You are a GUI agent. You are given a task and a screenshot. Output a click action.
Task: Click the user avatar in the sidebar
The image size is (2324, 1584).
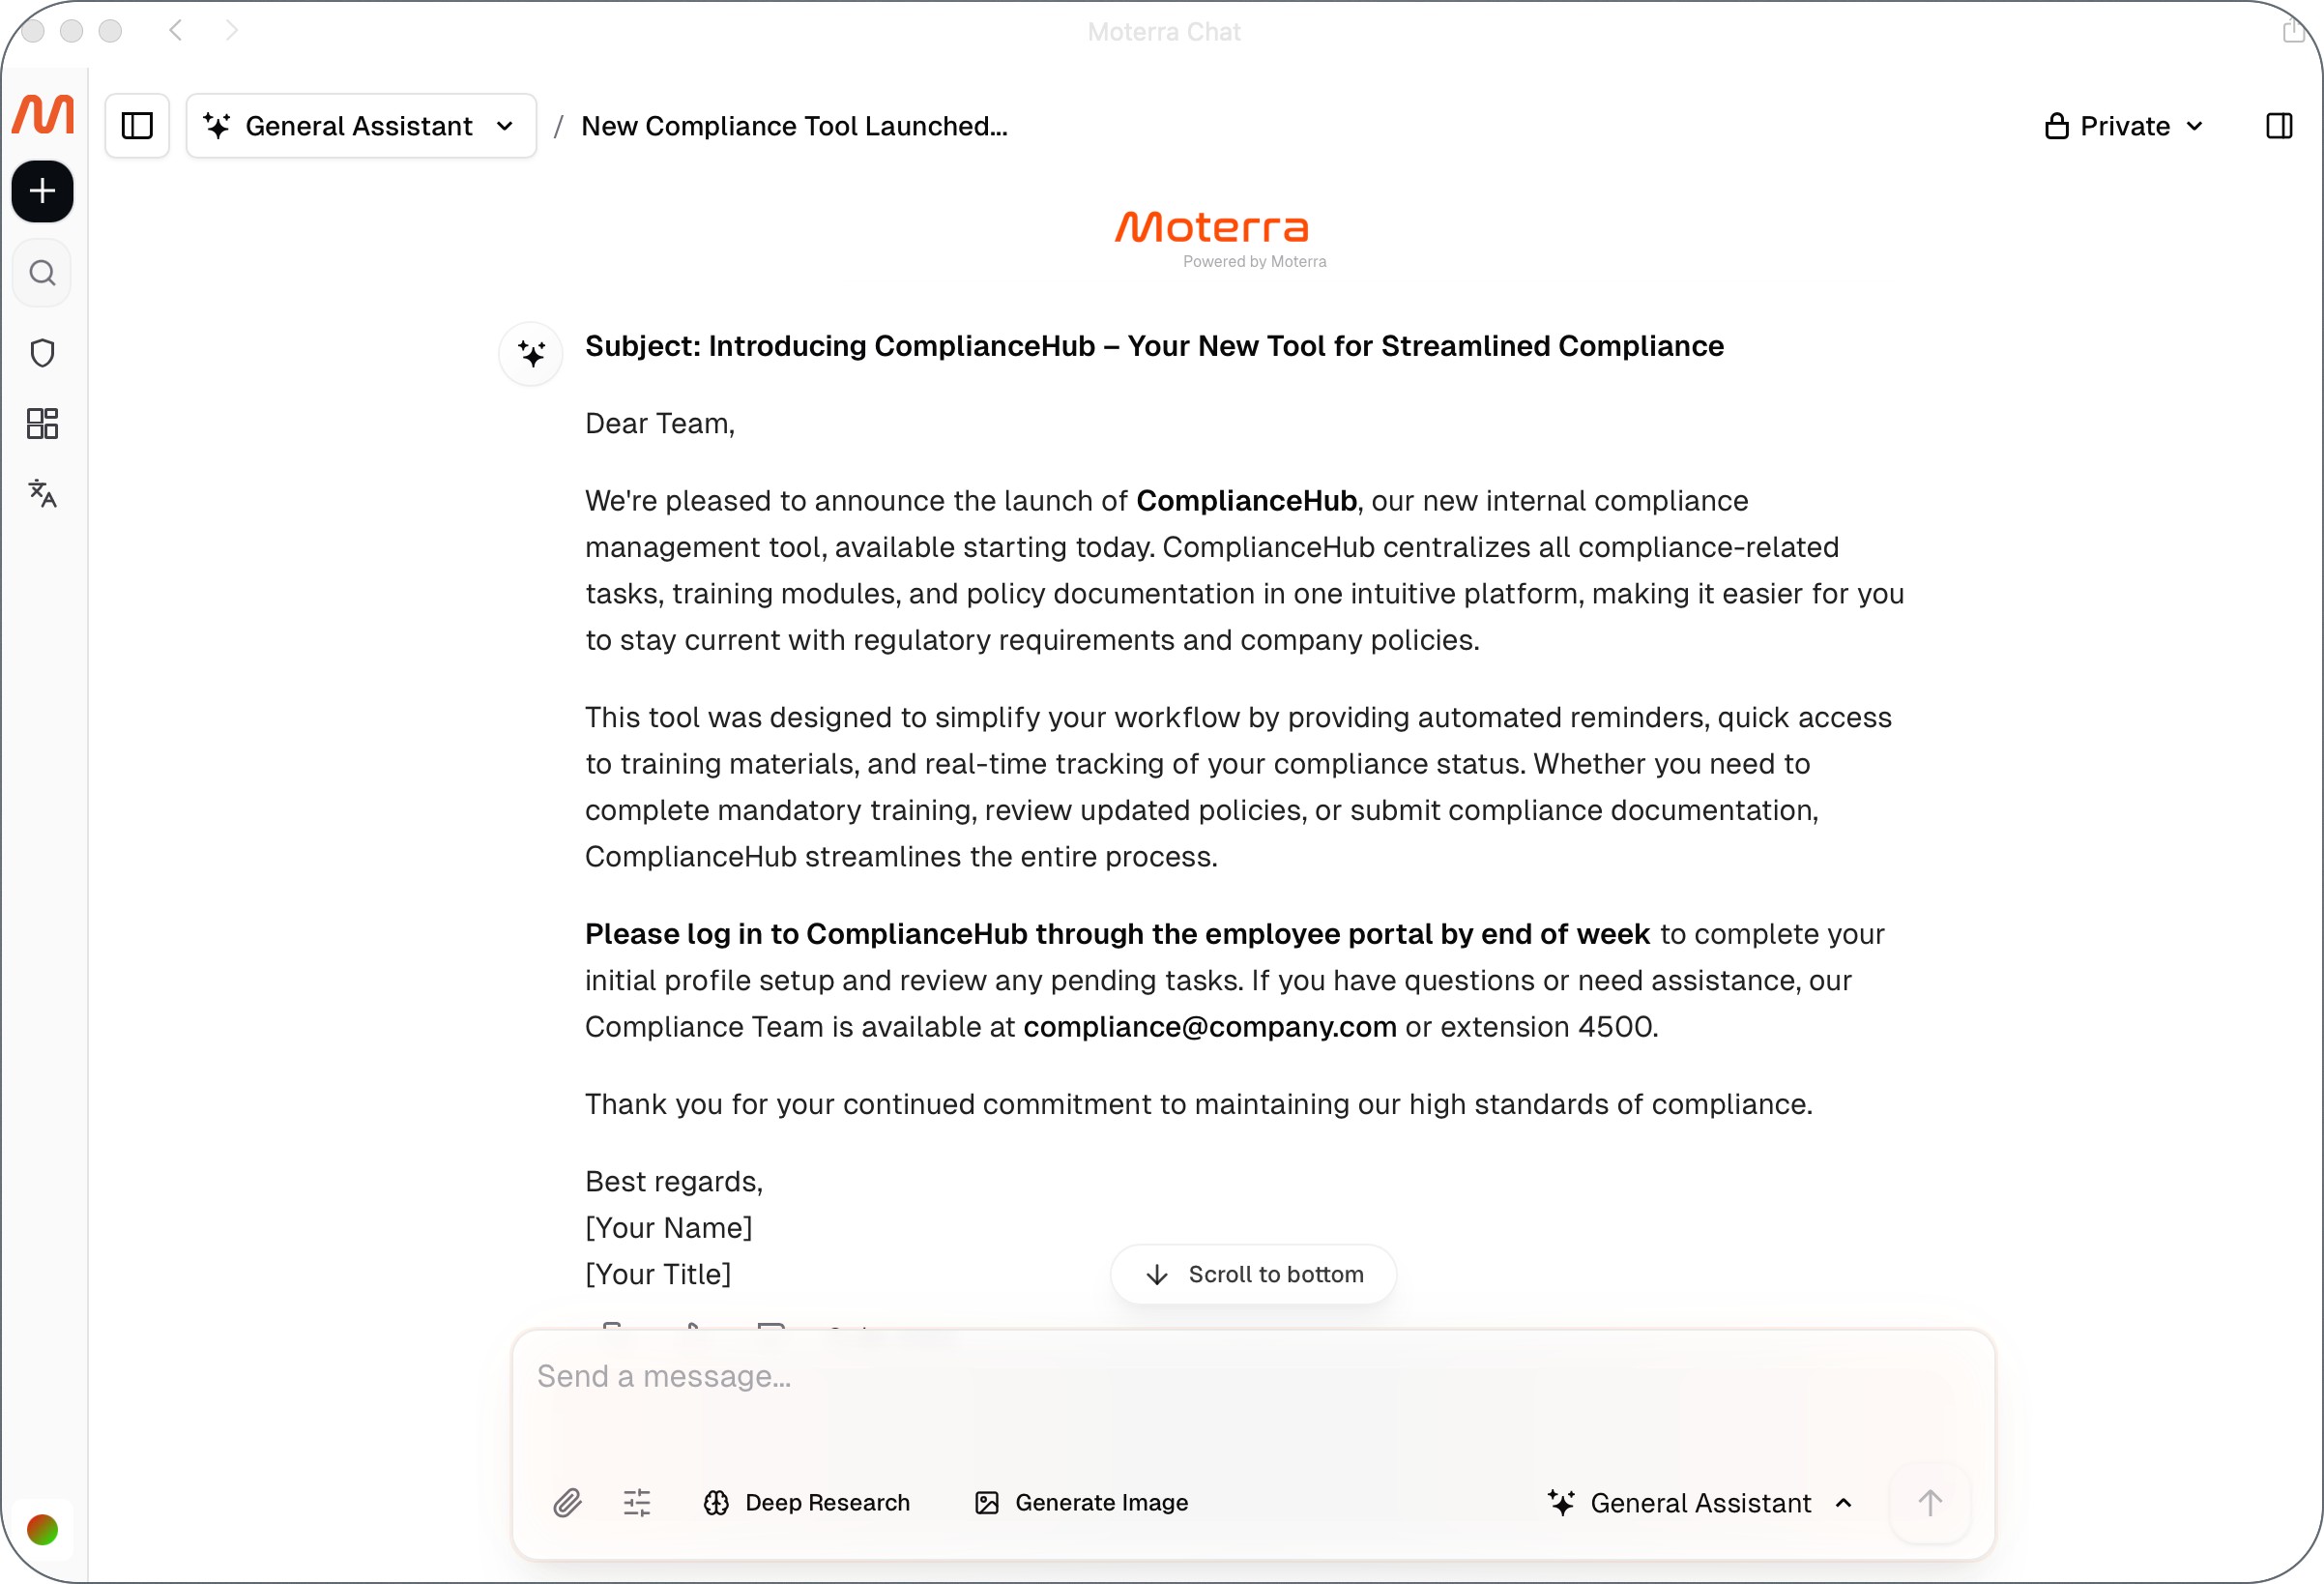pyautogui.click(x=42, y=1529)
